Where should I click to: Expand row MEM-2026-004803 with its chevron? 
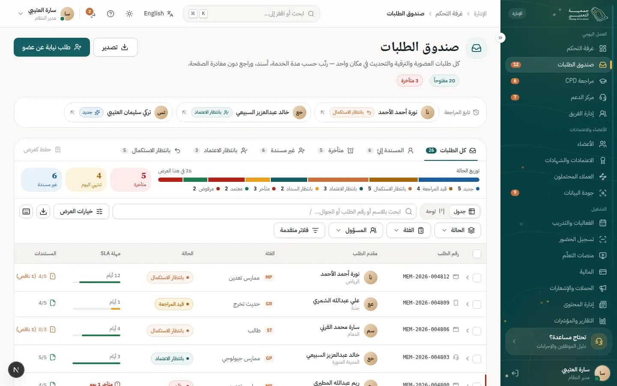pyautogui.click(x=467, y=358)
